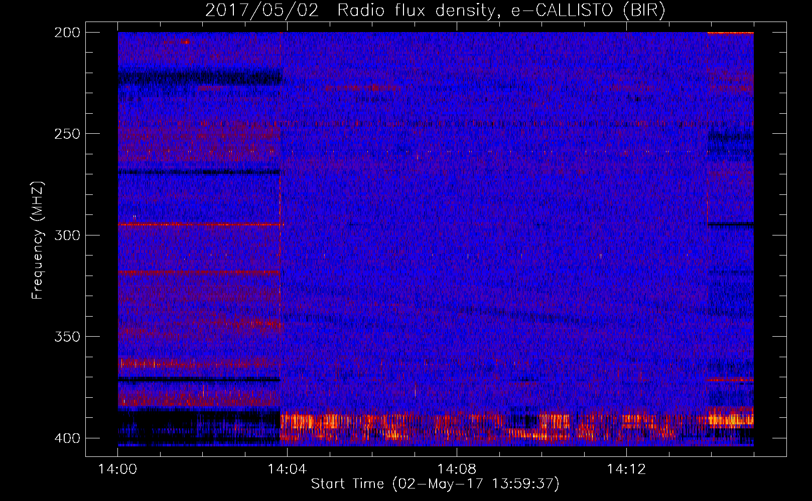812x501 pixels.
Task: Click the '300' frequency tick label
Action: point(67,235)
